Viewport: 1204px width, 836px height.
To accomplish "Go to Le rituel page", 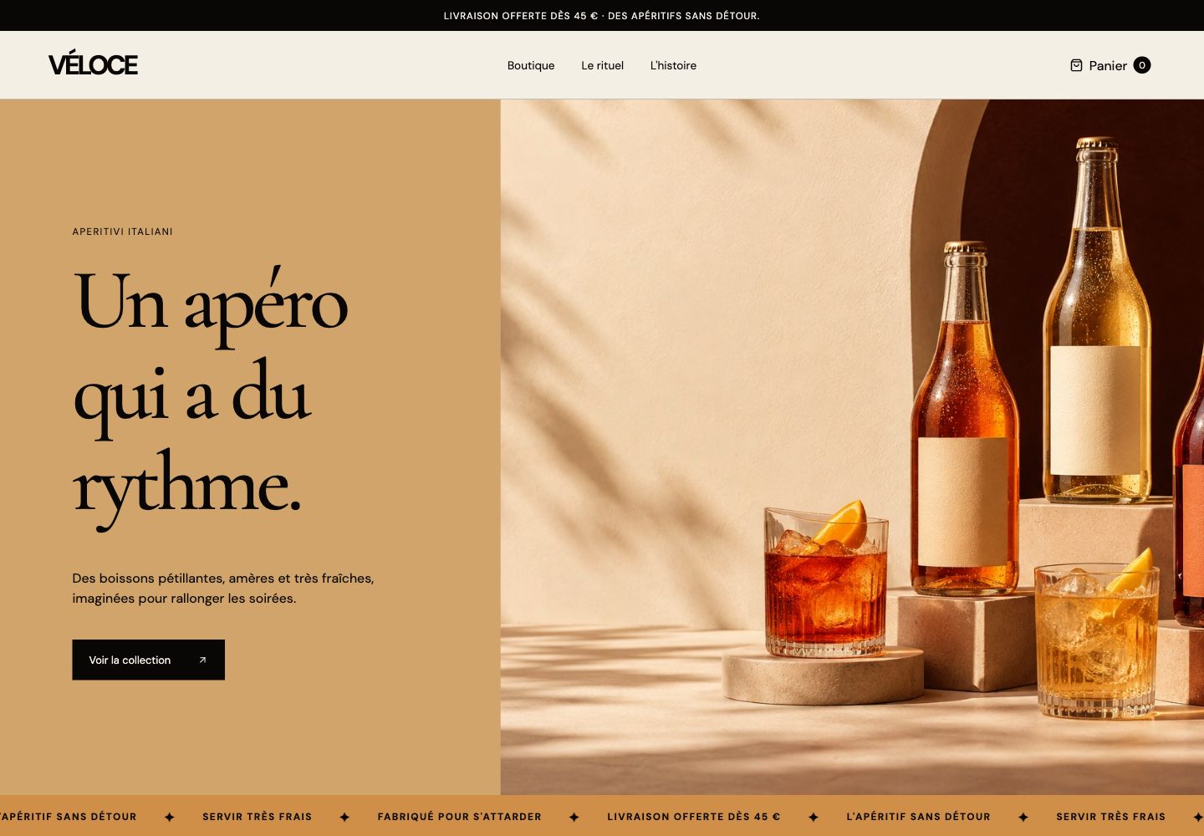I will [x=603, y=65].
